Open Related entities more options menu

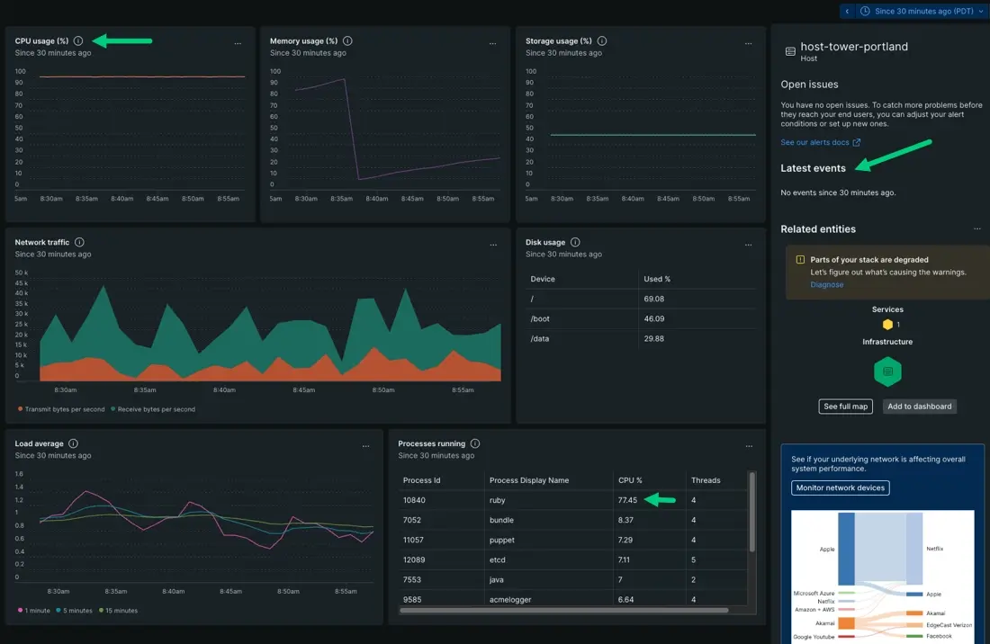coord(977,229)
